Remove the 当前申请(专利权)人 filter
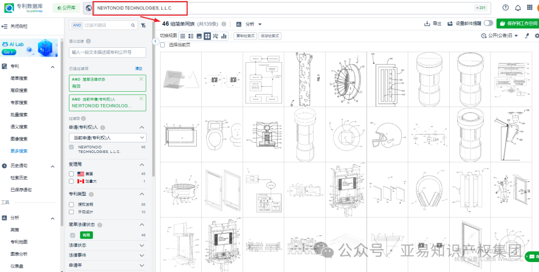Viewport: 539px width, 272px height. click(141, 99)
